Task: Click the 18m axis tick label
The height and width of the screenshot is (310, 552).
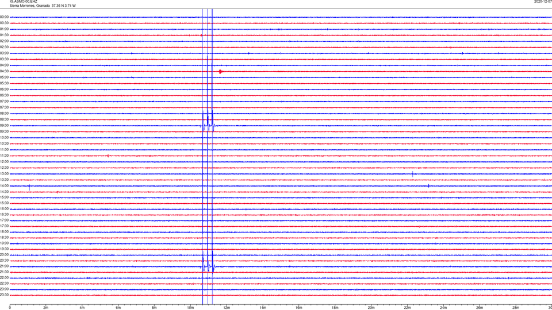Action: coord(335,308)
